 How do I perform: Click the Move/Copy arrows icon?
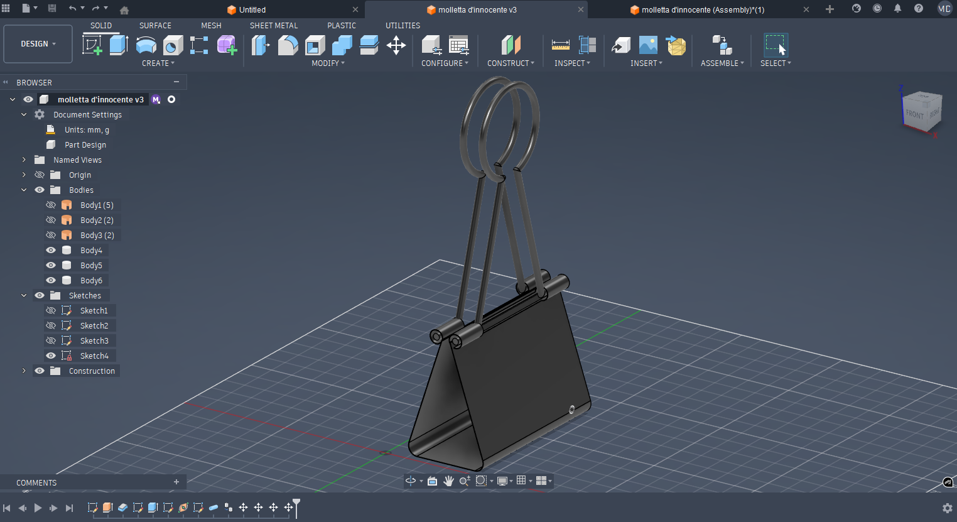pos(396,45)
